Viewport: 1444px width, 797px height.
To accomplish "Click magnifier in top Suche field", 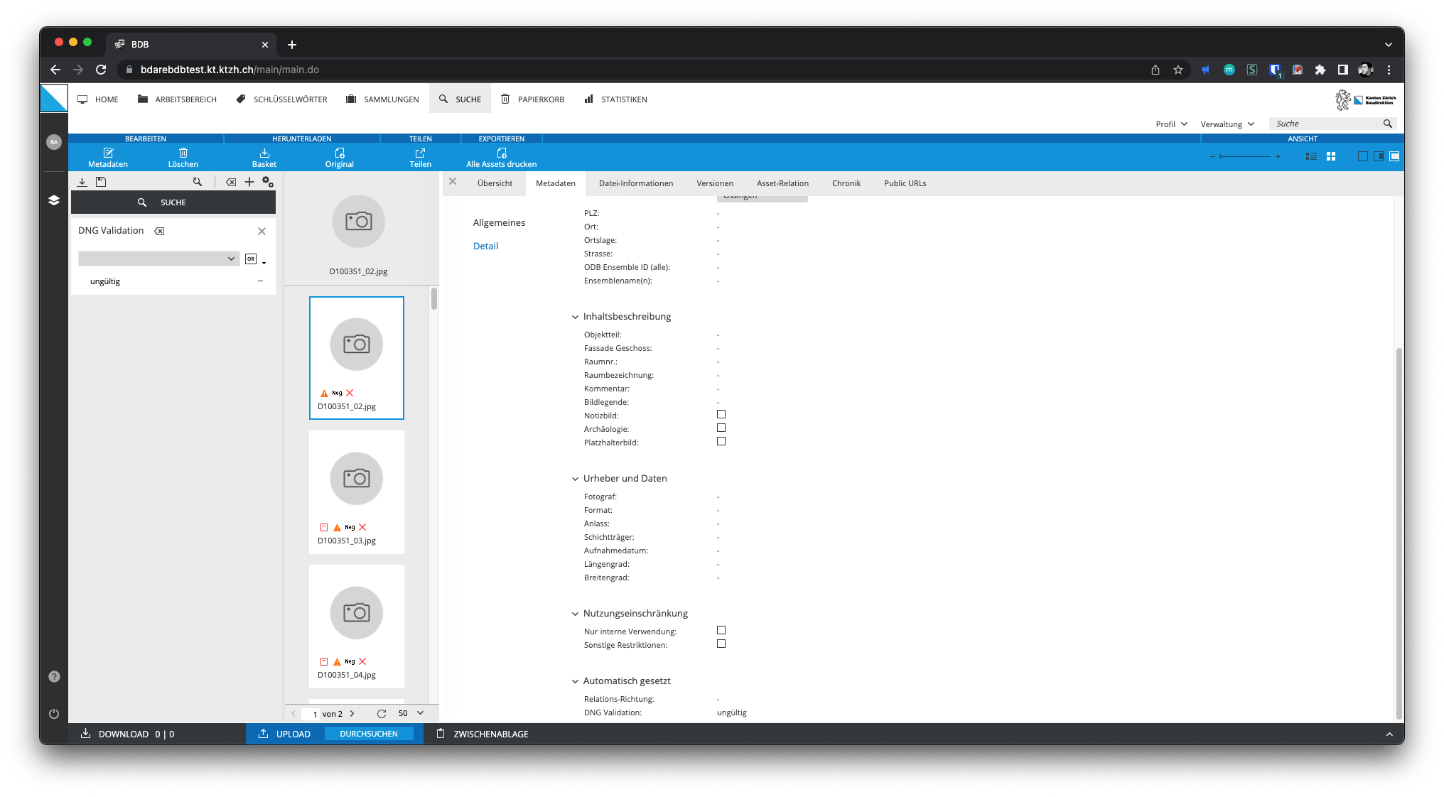I will 1387,124.
